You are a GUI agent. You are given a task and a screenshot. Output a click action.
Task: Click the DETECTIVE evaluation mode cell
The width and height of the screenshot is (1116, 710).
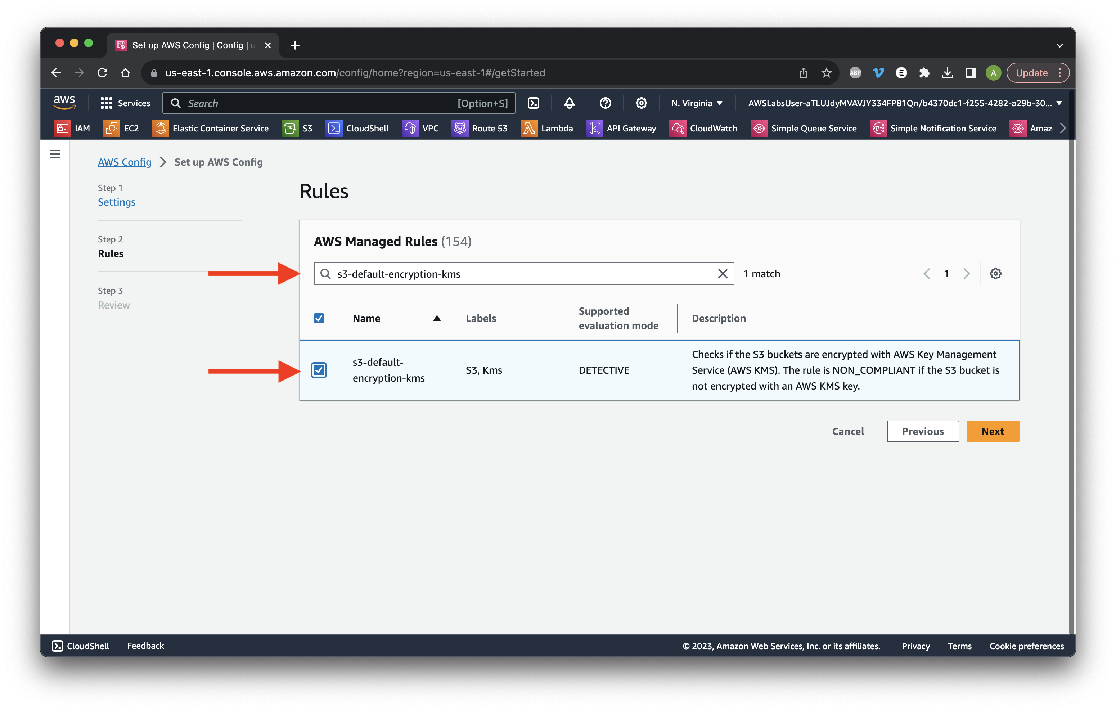604,370
